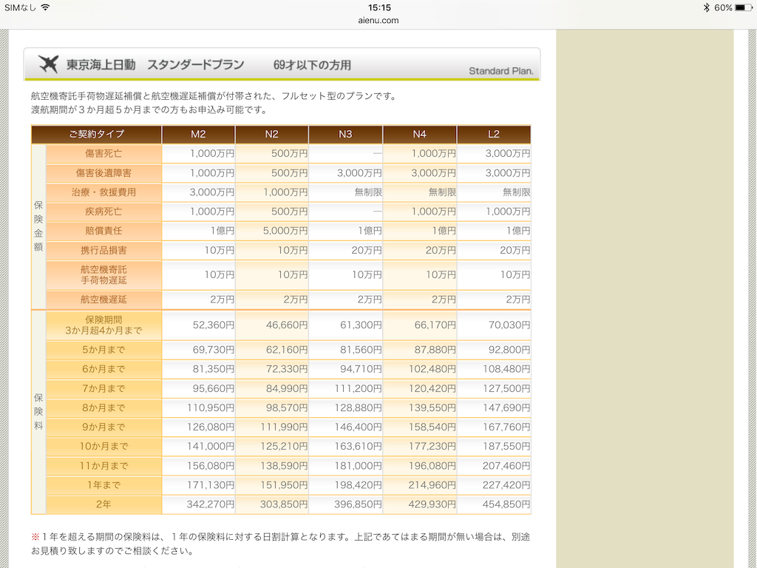757x568 pixels.
Task: Tap the 196,080円 premium cell
Action: [420, 466]
